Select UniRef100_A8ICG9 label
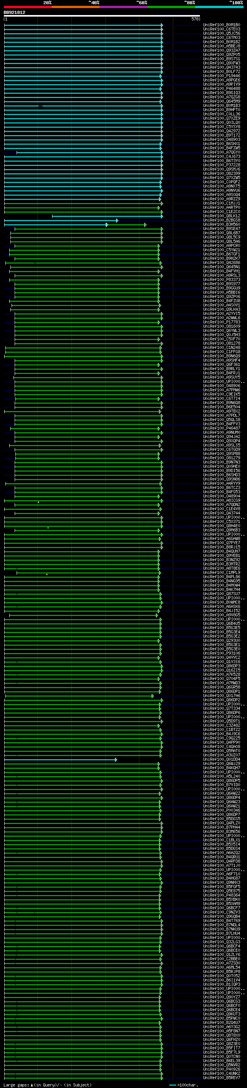This screenshot has width=247, height=1088. (x=222, y=501)
